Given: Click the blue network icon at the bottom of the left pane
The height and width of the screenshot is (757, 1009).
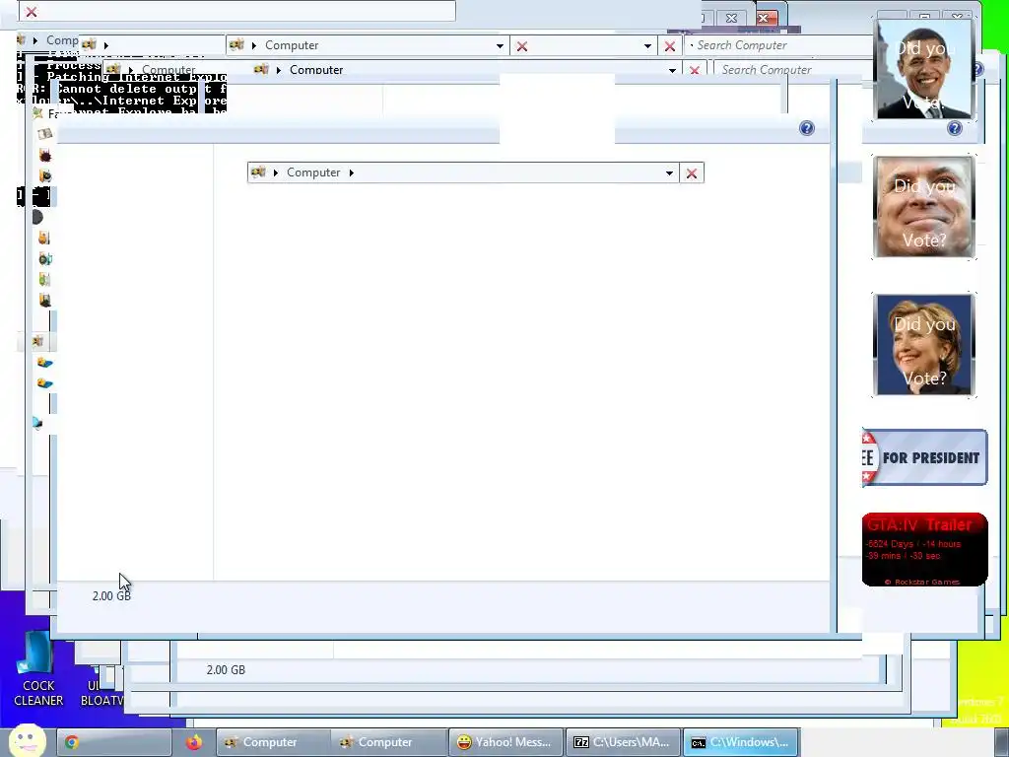Looking at the screenshot, I should 37,423.
